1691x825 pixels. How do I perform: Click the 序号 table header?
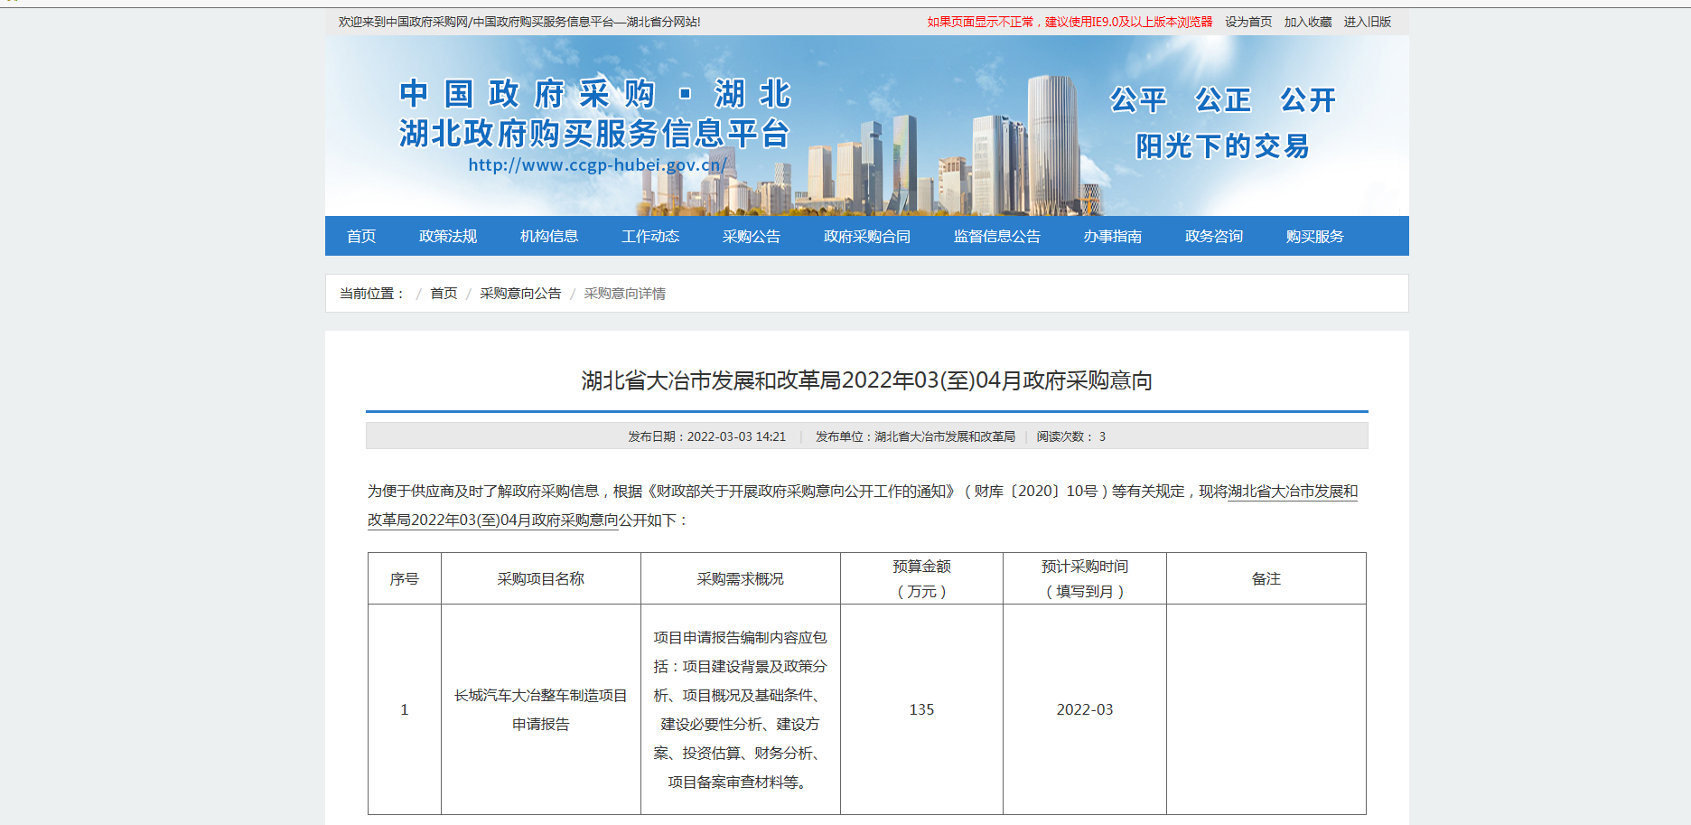point(405,578)
